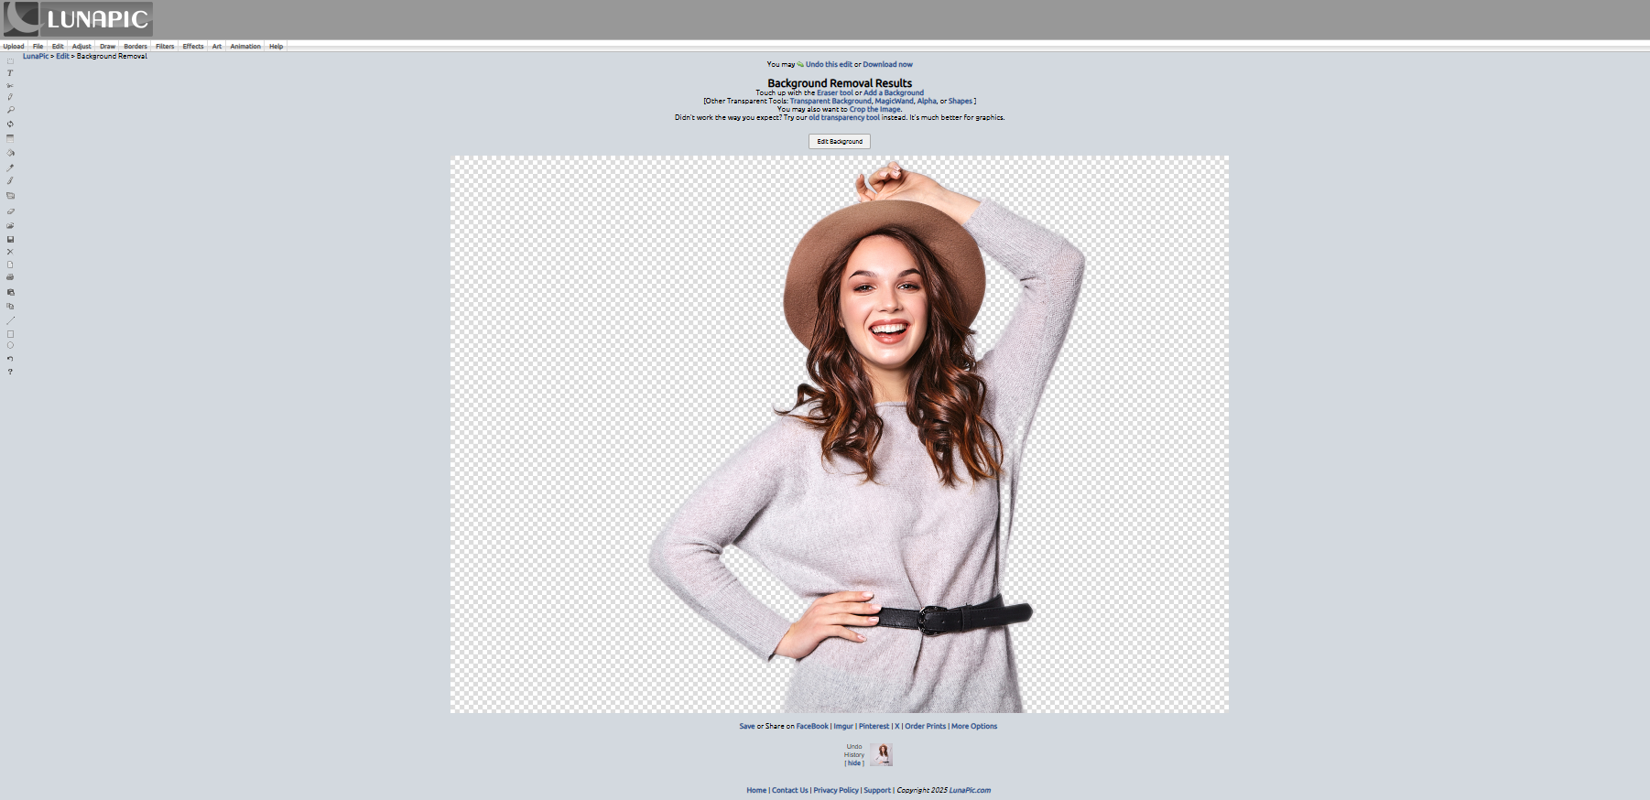
Task: Select the eraser tool icon in sidebar
Action: click(x=10, y=211)
